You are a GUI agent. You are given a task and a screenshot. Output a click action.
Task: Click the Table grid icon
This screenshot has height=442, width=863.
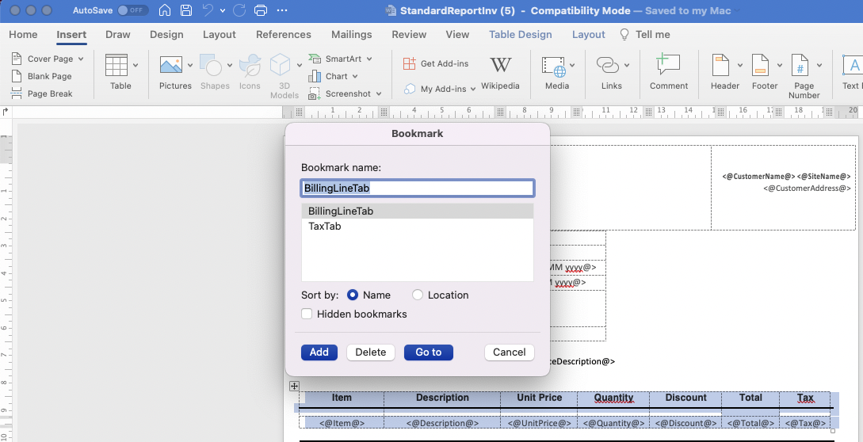pyautogui.click(x=116, y=65)
